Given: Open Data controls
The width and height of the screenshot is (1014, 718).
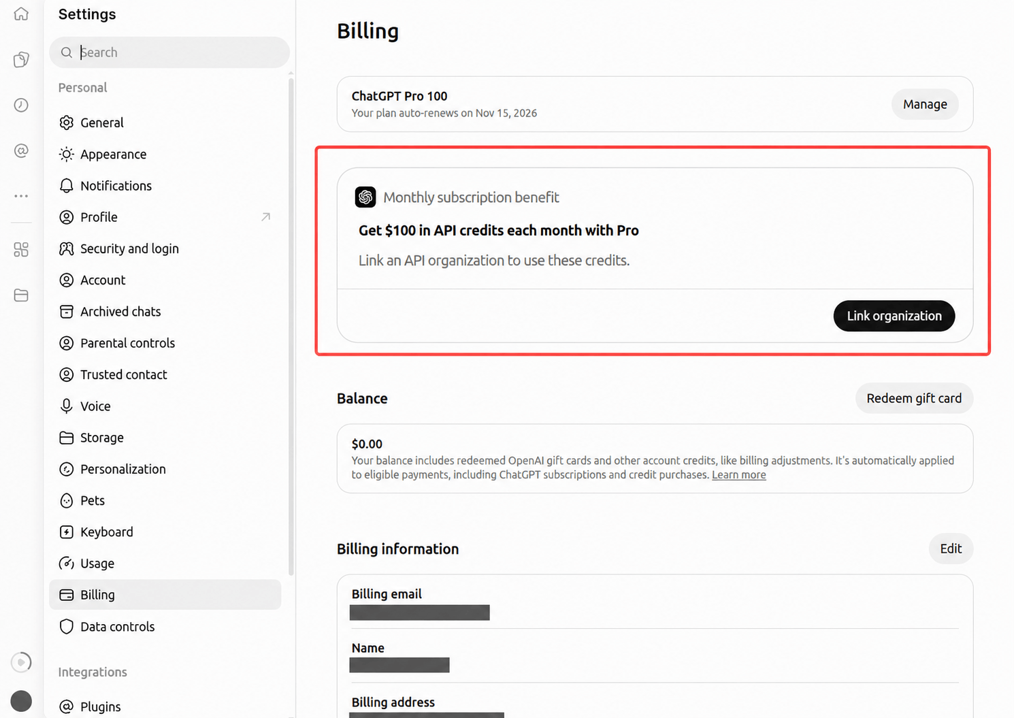Looking at the screenshot, I should (x=165, y=627).
